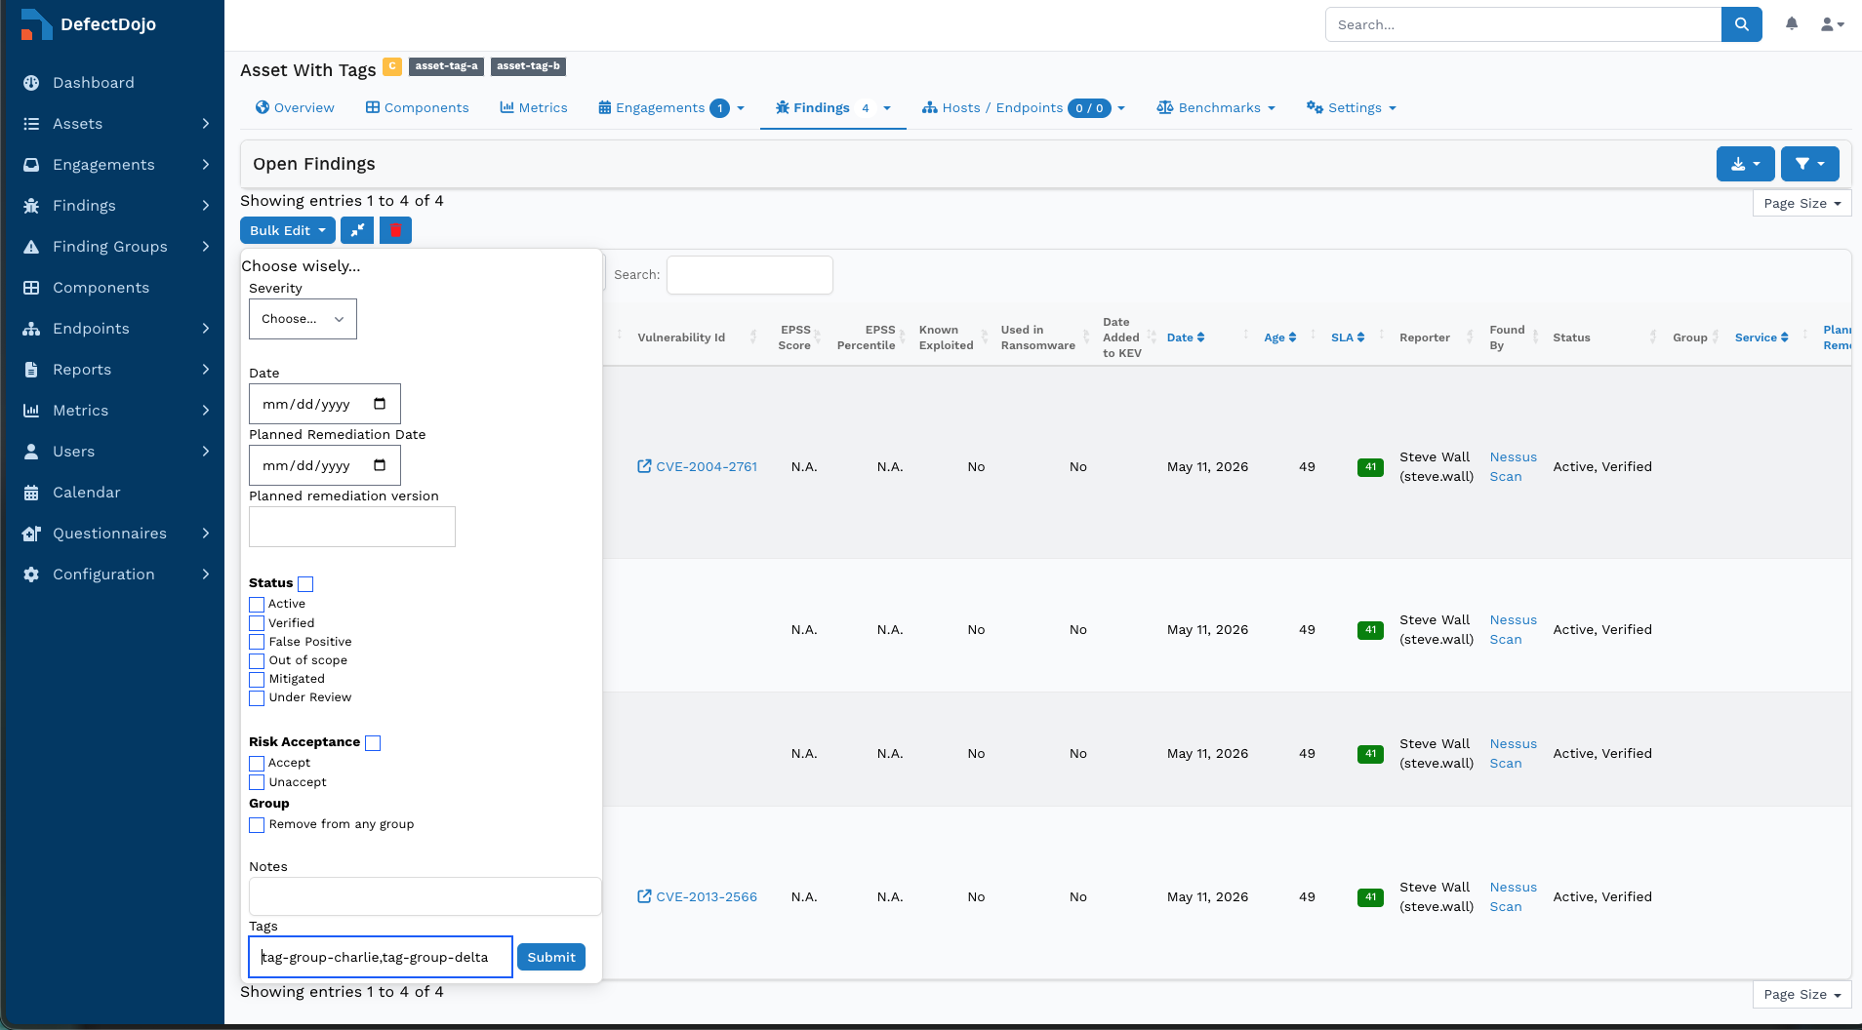Open the Bulk Edit dropdown
The image size is (1862, 1030).
coord(287,230)
